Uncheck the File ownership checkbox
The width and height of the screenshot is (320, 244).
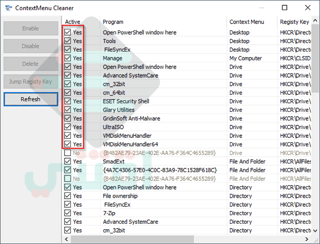click(x=68, y=196)
